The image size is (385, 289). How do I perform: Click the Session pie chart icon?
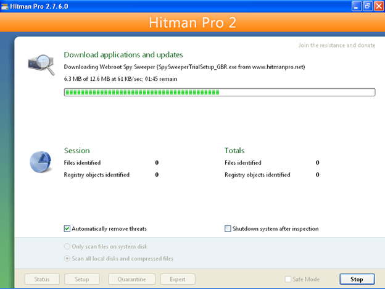point(41,162)
